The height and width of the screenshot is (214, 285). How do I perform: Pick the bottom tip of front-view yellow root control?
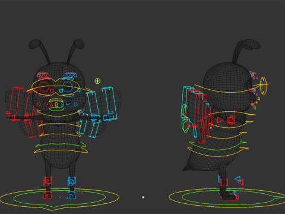tap(52, 210)
